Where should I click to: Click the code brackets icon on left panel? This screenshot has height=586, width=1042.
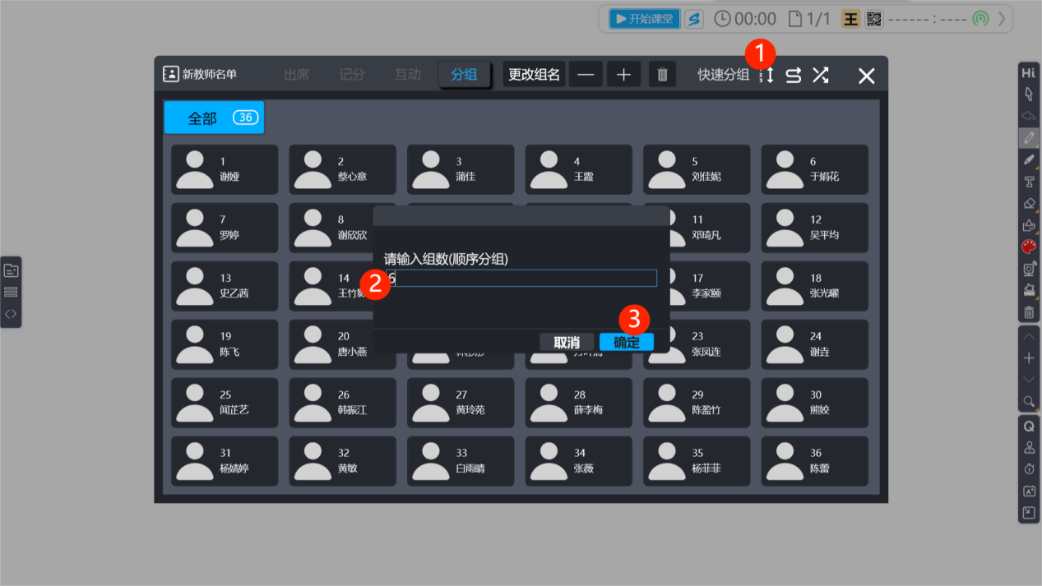point(11,314)
